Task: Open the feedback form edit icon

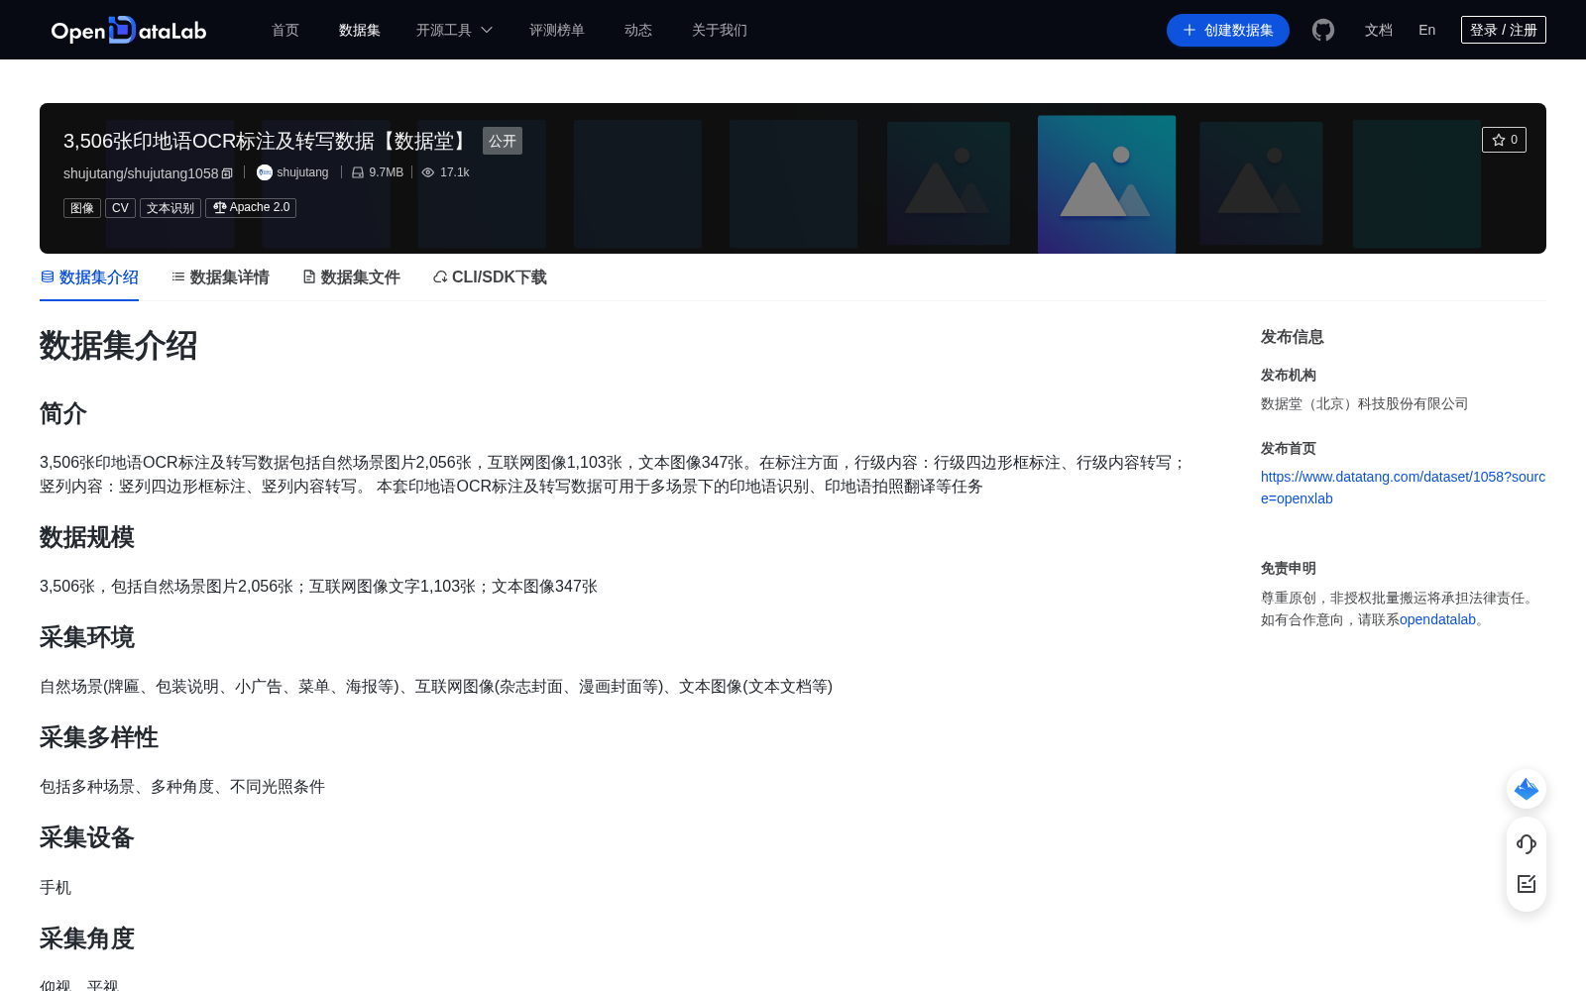Action: [x=1527, y=884]
